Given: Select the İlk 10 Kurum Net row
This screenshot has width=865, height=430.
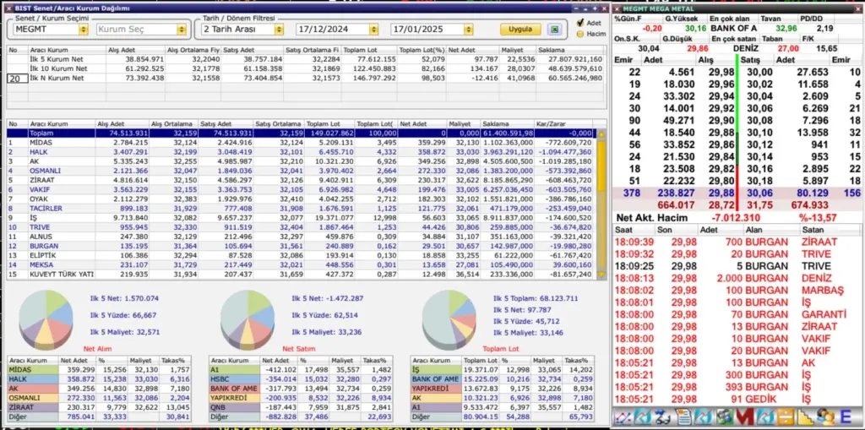Looking at the screenshot, I should tap(306, 68).
